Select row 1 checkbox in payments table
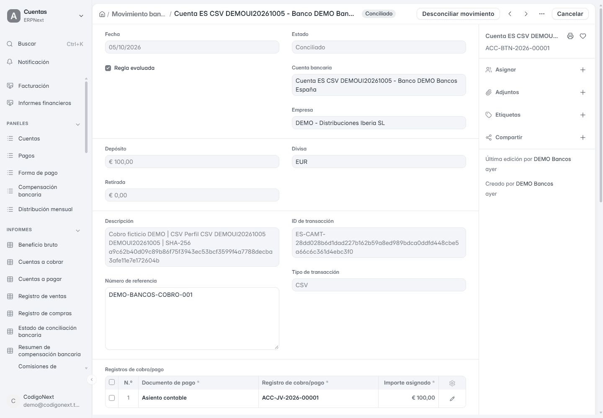603x418 pixels. 112,398
